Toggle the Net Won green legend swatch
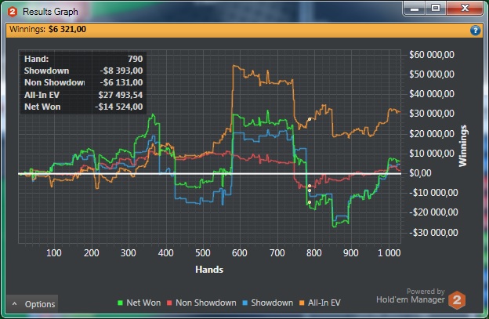 (120, 303)
